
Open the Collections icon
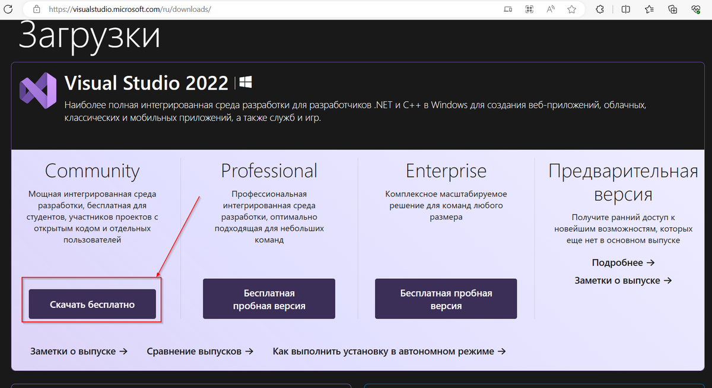coord(673,9)
